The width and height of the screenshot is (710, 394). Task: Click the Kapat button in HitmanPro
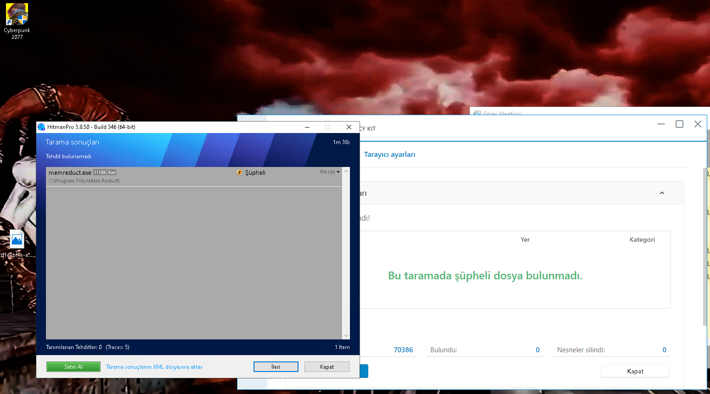click(x=327, y=366)
